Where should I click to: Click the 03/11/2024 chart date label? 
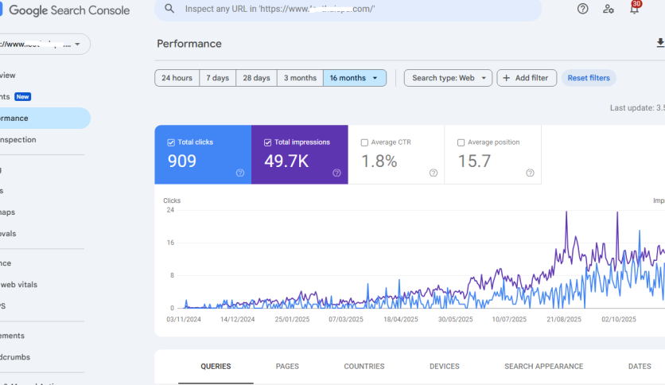click(x=184, y=319)
